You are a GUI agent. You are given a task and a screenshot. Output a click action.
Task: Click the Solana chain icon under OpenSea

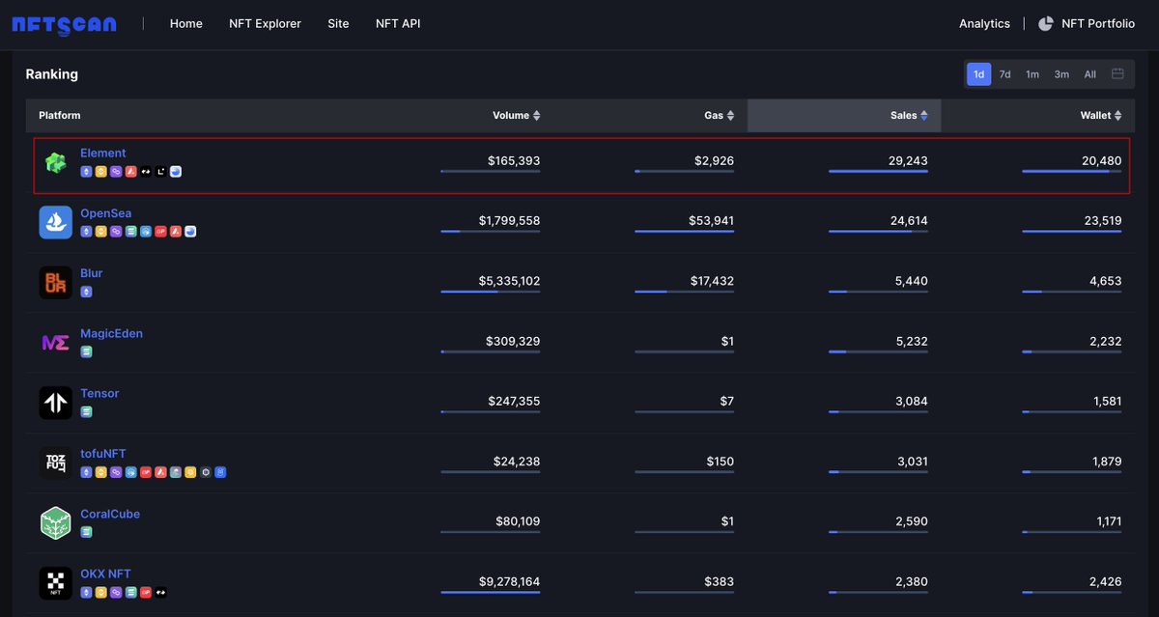(130, 232)
